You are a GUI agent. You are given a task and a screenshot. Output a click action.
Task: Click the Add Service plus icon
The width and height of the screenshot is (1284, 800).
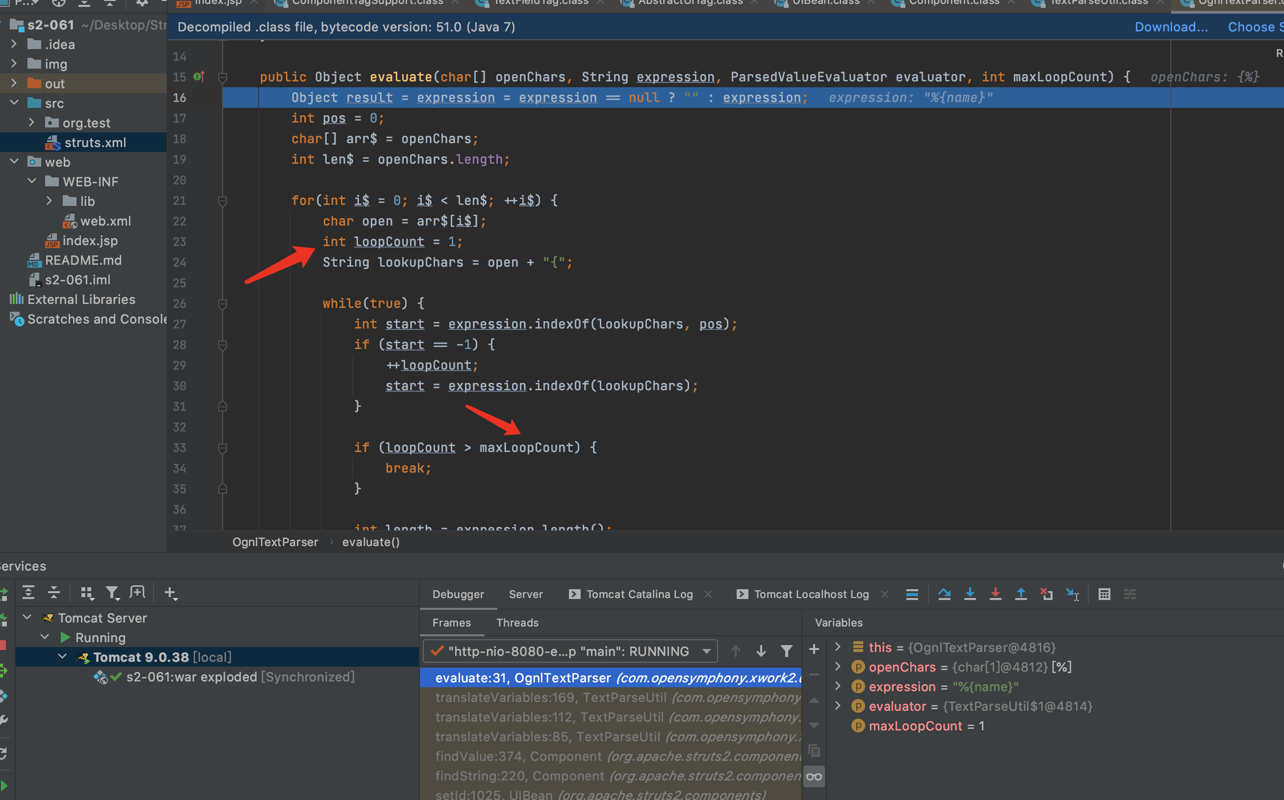pyautogui.click(x=170, y=593)
